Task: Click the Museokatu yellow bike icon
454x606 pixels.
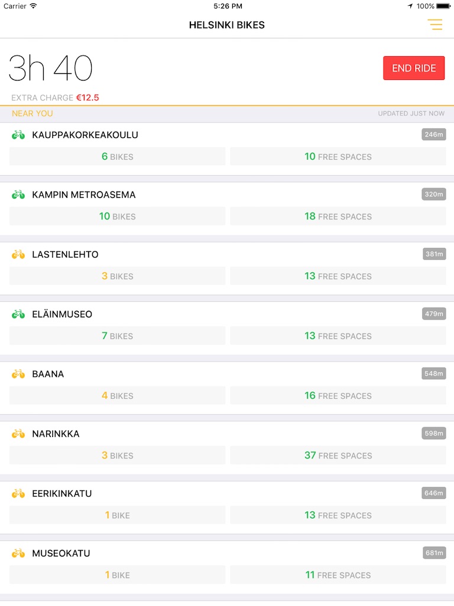Action: (18, 553)
